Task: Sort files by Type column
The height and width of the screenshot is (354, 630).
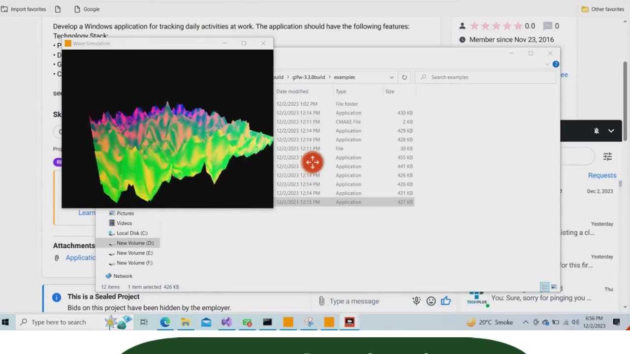Action: pos(341,91)
